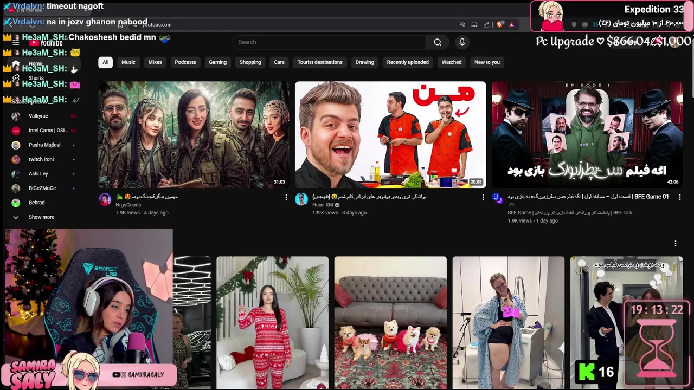694x390 pixels.
Task: Select the Recently uploaded chip
Action: point(408,62)
